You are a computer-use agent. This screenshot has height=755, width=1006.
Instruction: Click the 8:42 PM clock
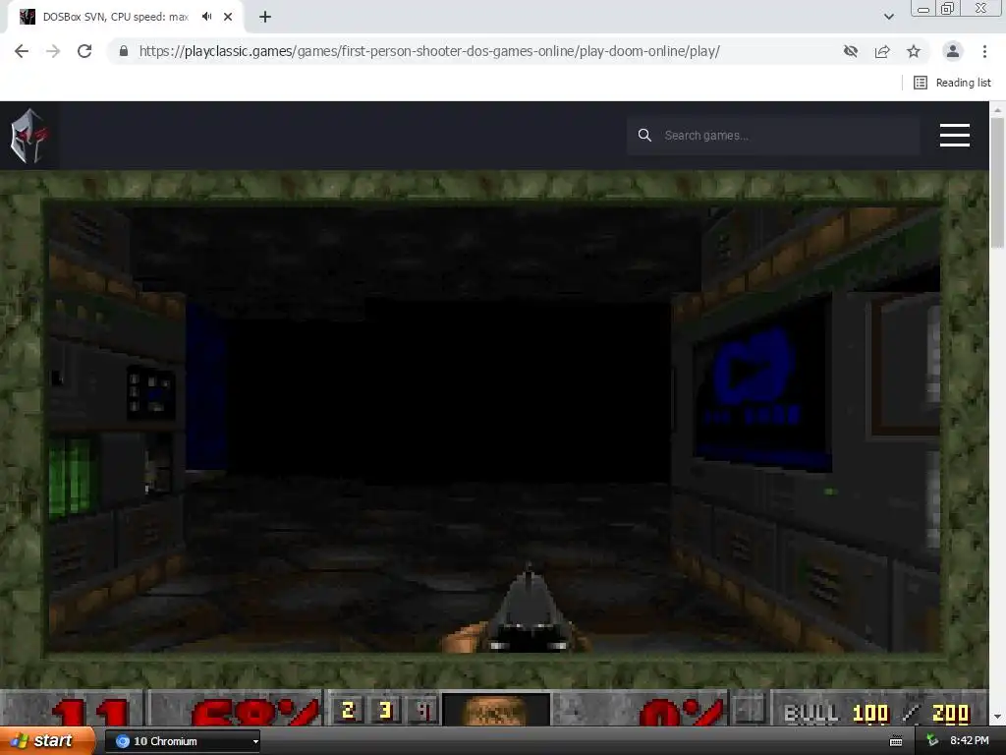[970, 741]
